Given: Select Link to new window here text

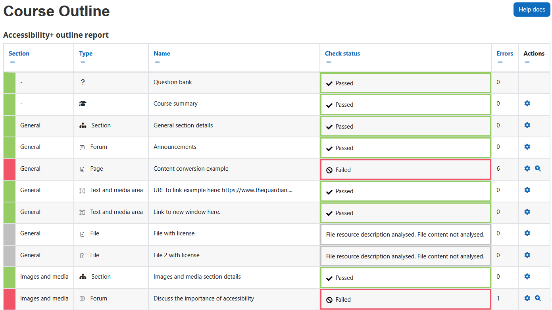Looking at the screenshot, I should [187, 212].
